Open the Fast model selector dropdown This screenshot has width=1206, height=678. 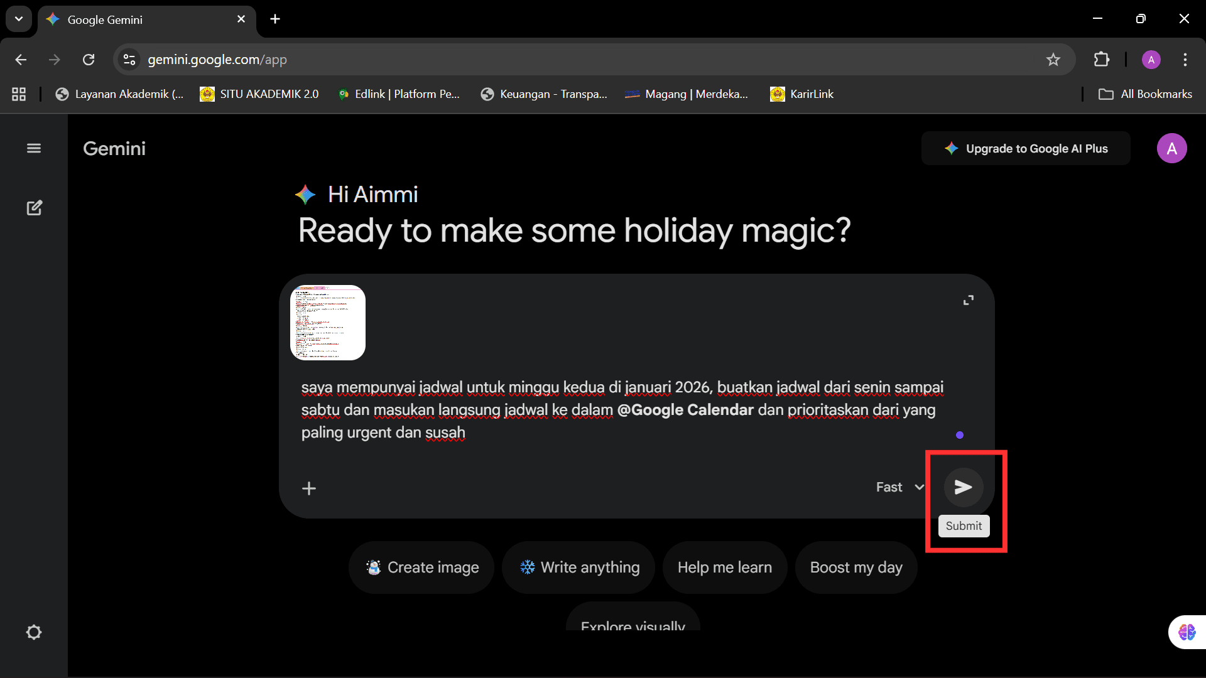tap(899, 487)
